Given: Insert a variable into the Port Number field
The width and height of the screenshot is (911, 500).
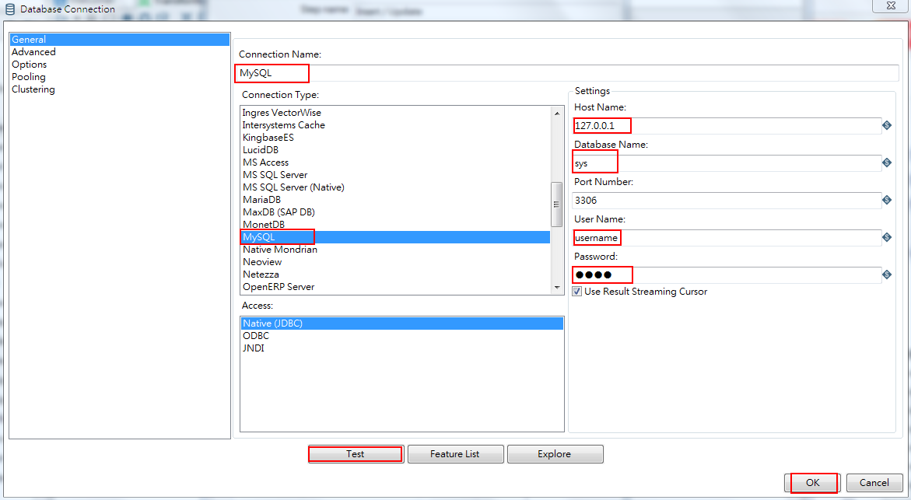Looking at the screenshot, I should 887,200.
